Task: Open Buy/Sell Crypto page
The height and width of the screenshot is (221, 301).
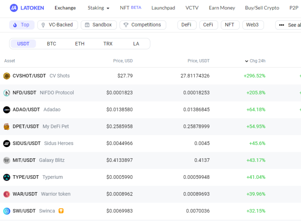Action: [262, 8]
